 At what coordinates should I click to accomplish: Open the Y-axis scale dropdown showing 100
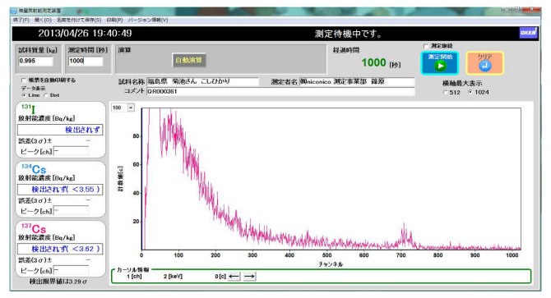tap(131, 108)
